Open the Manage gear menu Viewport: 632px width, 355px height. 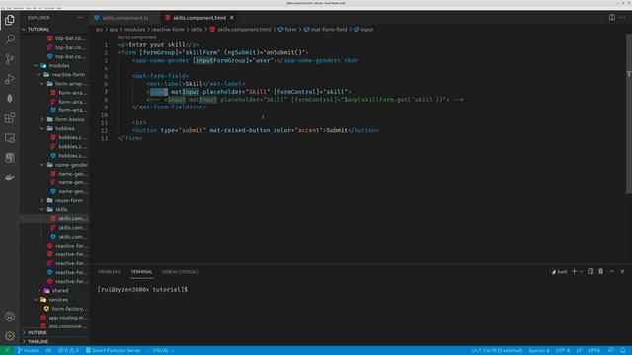(x=10, y=335)
